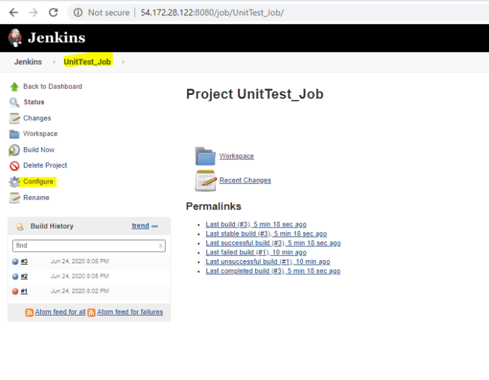Open the Last stable build (#3) permalink

point(266,234)
